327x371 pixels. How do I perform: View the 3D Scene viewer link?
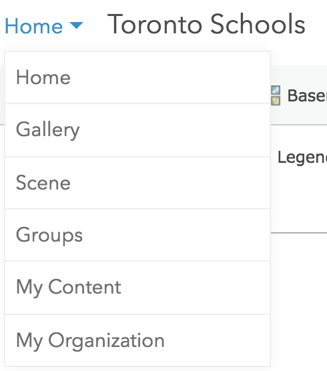pos(137,183)
